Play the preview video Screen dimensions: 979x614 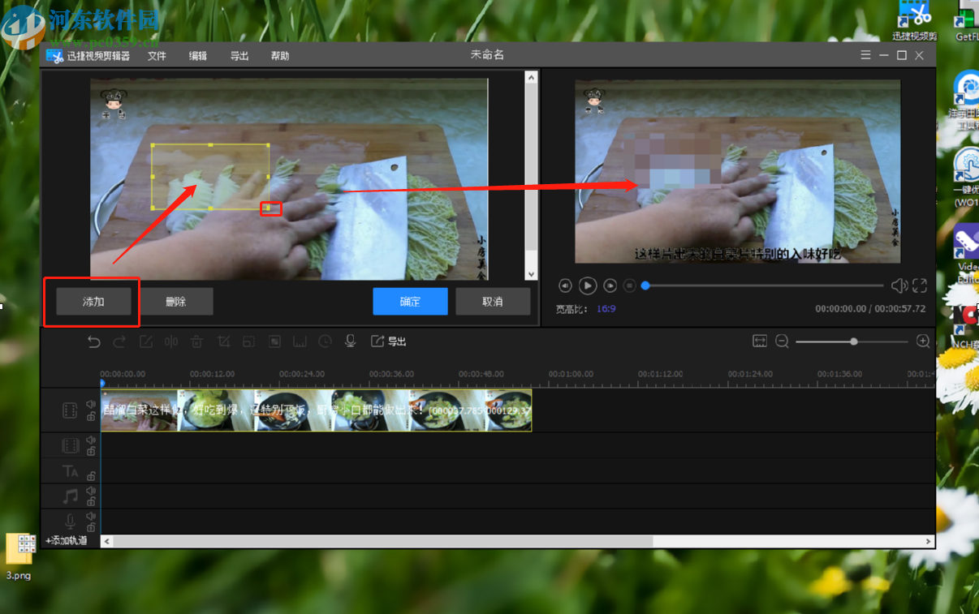(x=588, y=286)
